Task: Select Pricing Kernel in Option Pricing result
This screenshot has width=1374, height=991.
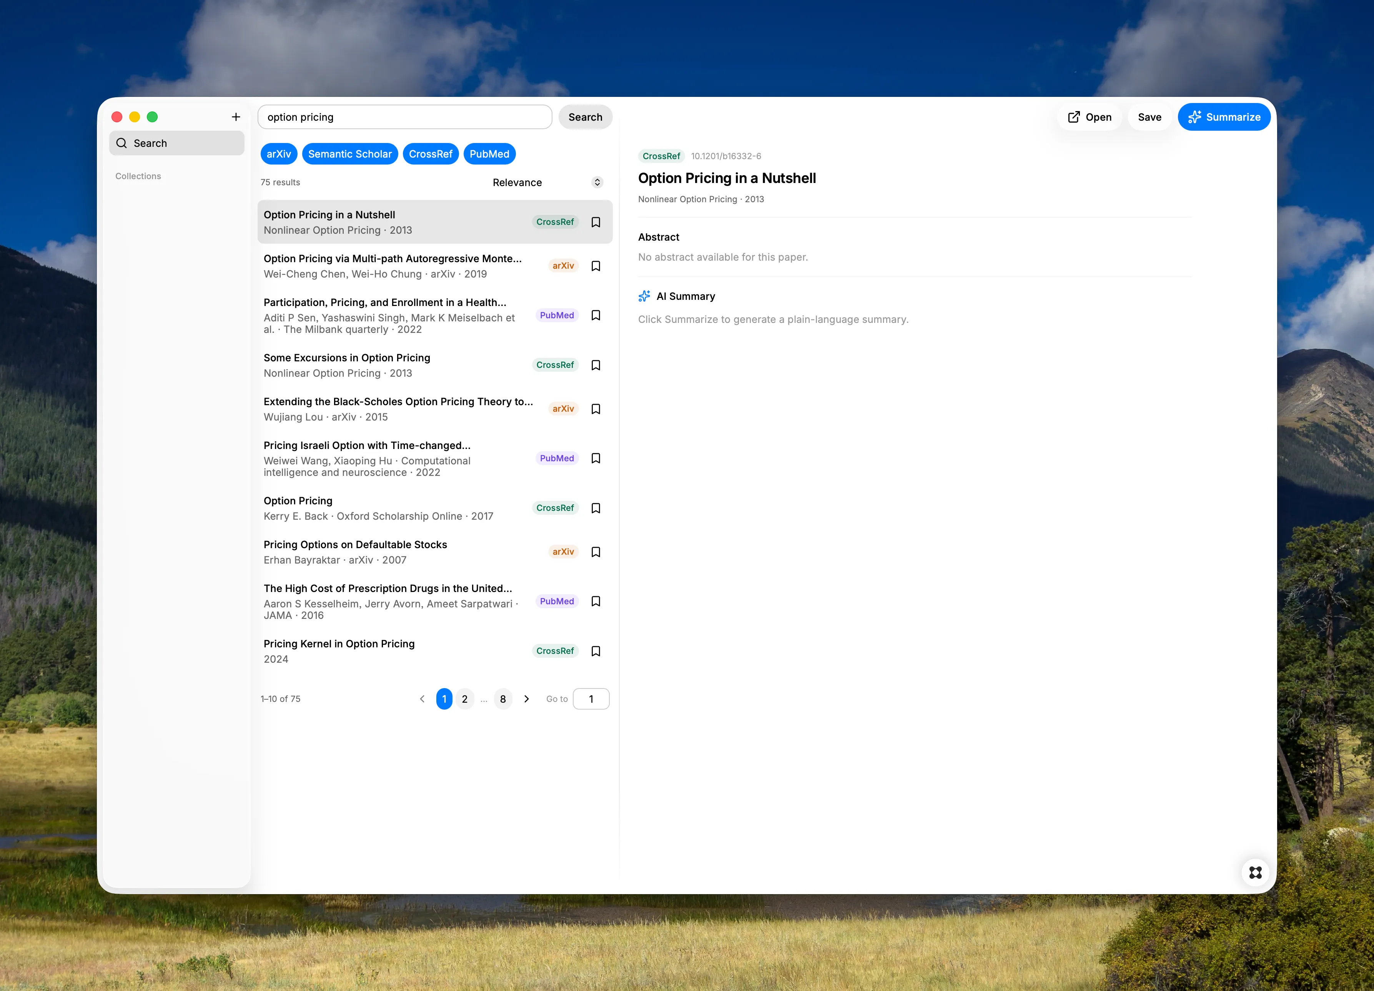Action: [435, 651]
